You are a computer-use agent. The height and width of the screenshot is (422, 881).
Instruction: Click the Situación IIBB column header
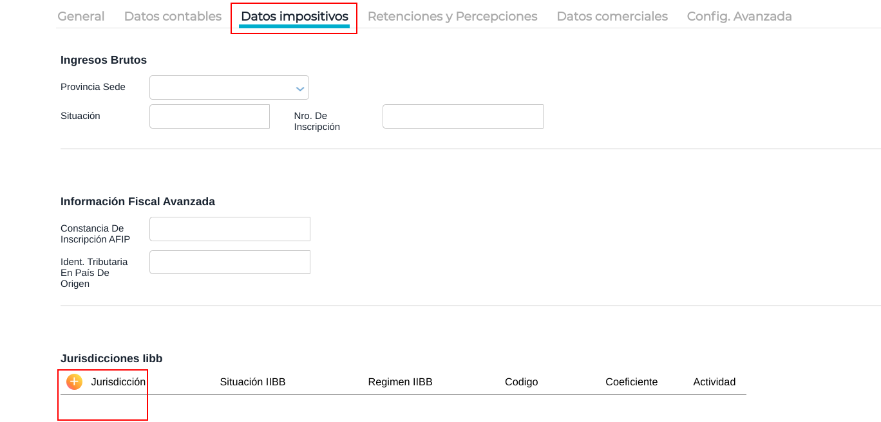pyautogui.click(x=252, y=382)
